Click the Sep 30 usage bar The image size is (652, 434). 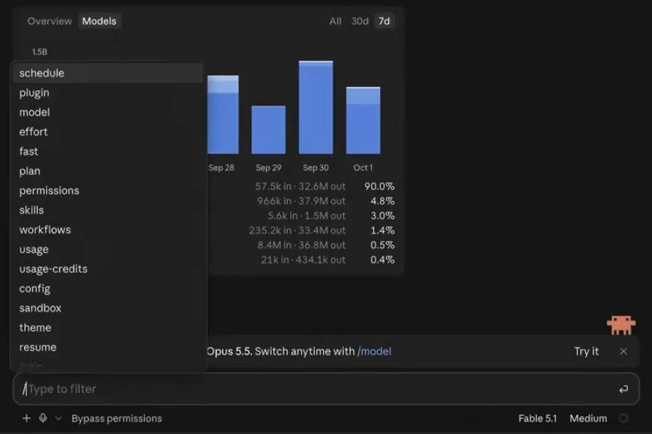tap(316, 107)
